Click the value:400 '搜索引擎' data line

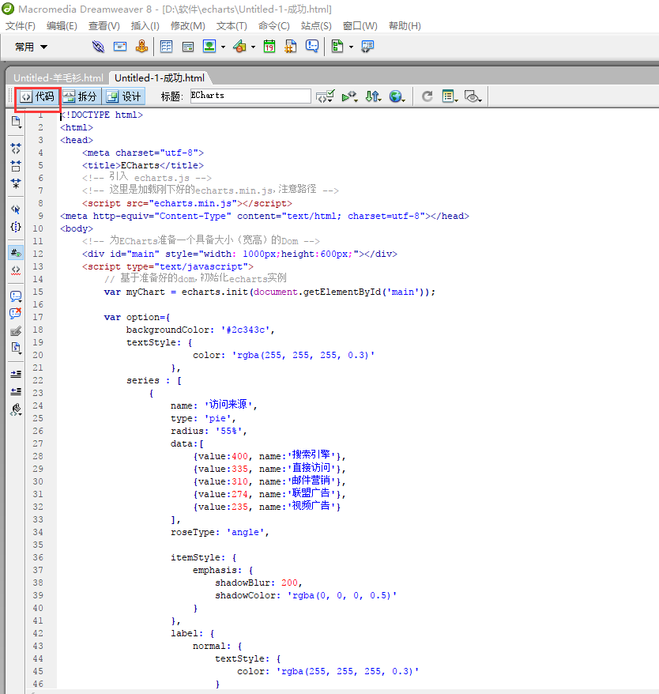coord(269,455)
